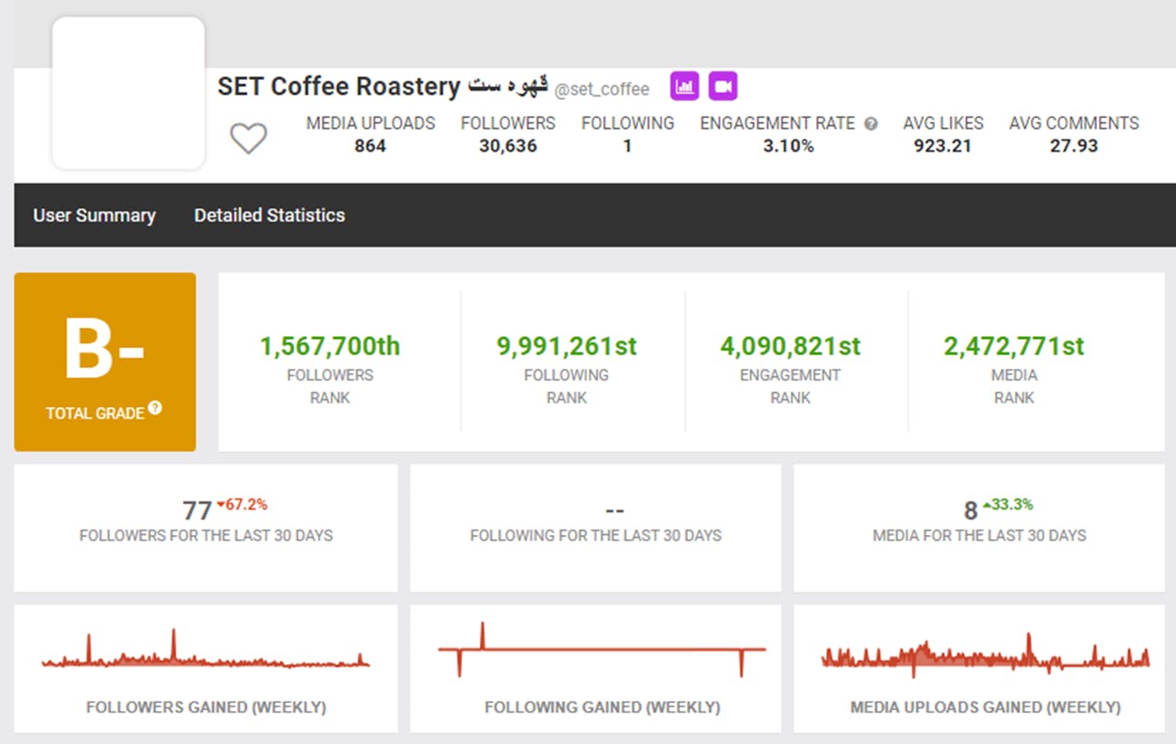The height and width of the screenshot is (744, 1176).
Task: Click the FOLLOWERS FOR THE LAST 30 DAYS label
Action: click(206, 536)
